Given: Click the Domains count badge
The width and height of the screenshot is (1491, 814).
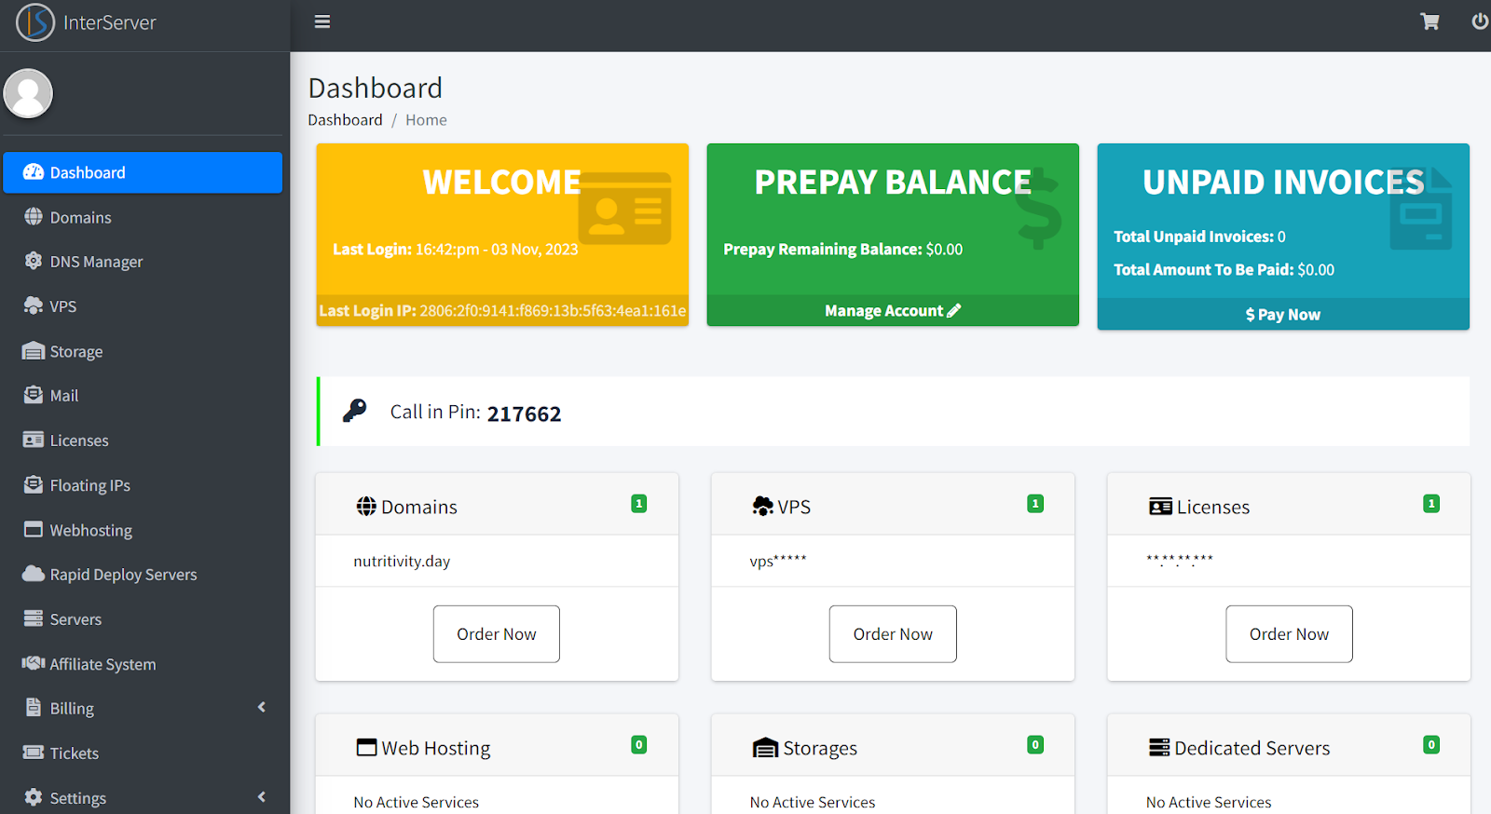Looking at the screenshot, I should [x=639, y=504].
